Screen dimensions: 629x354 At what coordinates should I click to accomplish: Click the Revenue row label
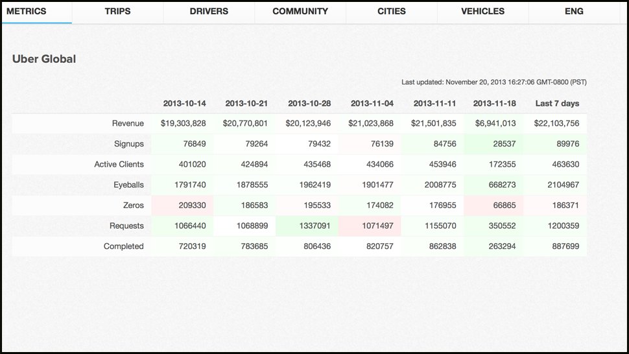pos(128,123)
